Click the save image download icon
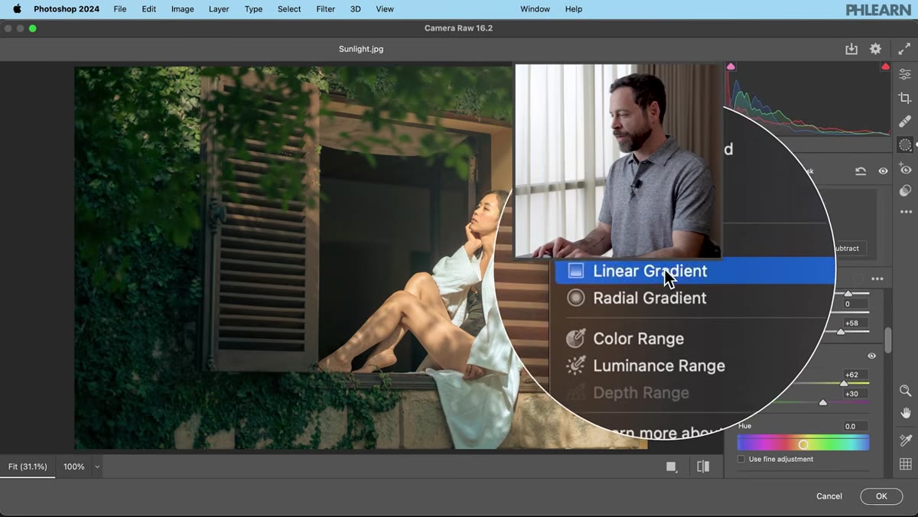The height and width of the screenshot is (517, 918). [x=851, y=49]
